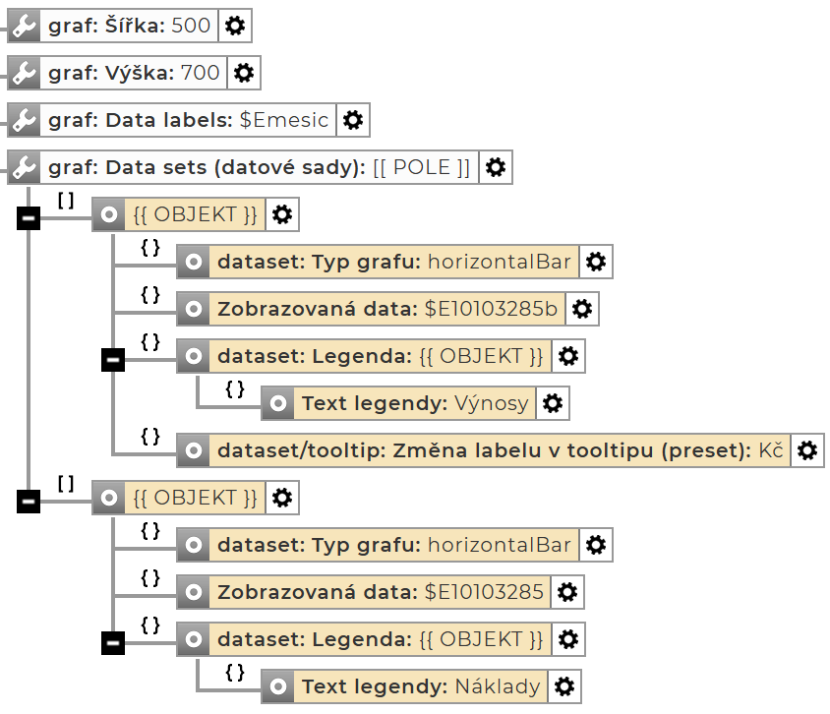Click gear icon next to Data labels $Emesic
Viewport: 830px width, 714px height.
pyautogui.click(x=353, y=120)
